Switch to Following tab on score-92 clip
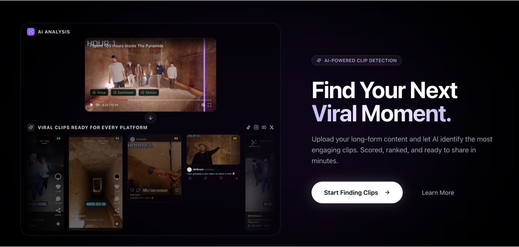 click(x=89, y=141)
